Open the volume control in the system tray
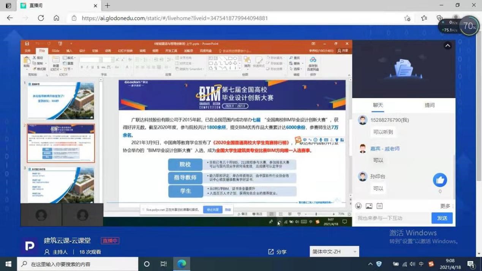 click(413, 264)
